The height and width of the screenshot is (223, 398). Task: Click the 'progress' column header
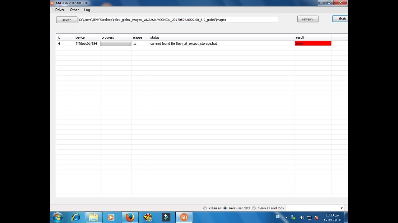[x=116, y=37]
